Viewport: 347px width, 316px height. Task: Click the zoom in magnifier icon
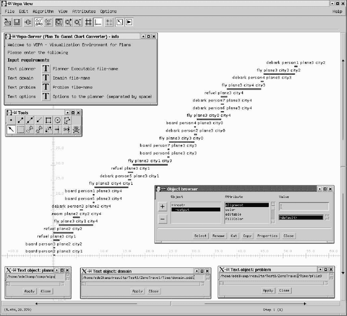tap(68, 22)
